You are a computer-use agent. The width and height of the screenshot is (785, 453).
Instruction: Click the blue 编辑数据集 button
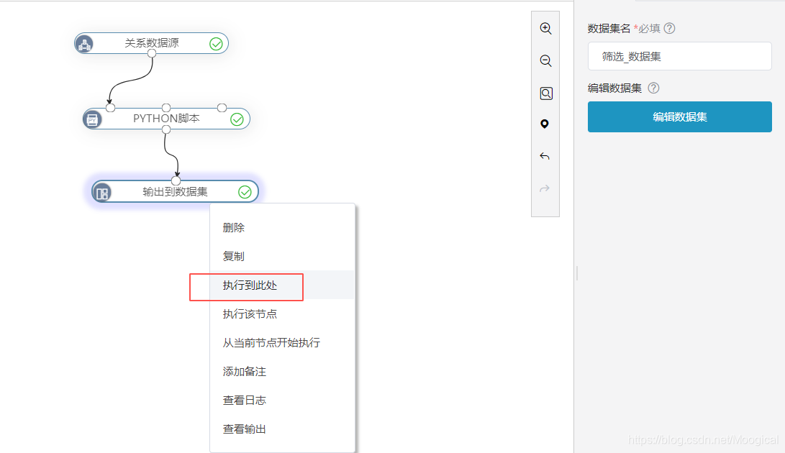[x=679, y=117]
